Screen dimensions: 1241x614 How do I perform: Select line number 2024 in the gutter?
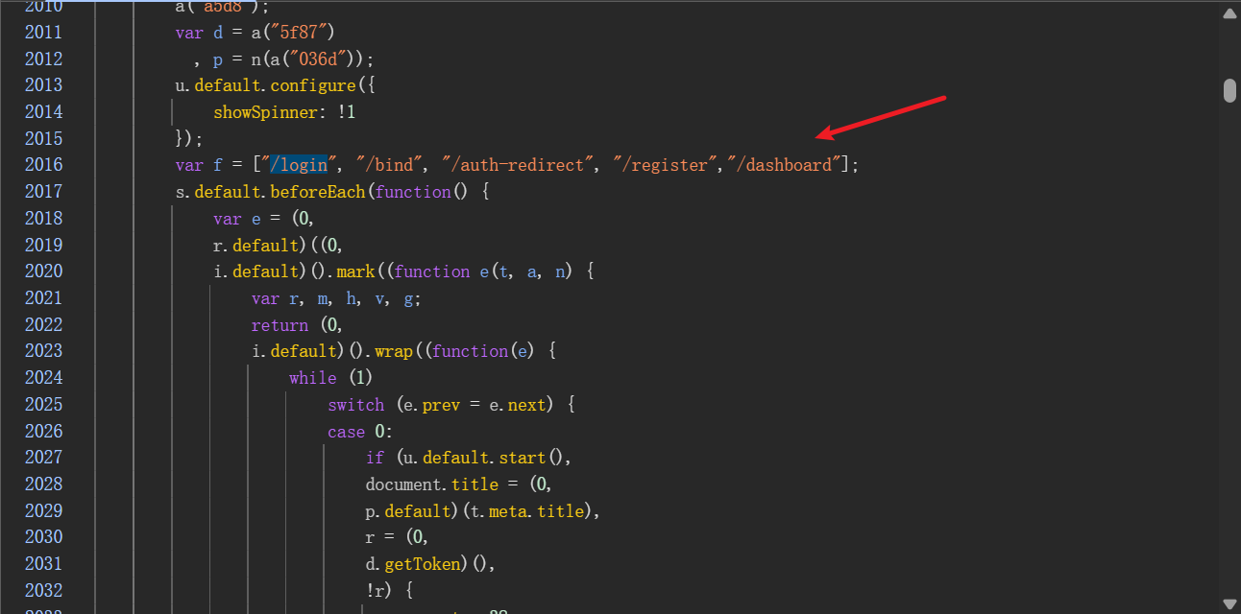43,378
